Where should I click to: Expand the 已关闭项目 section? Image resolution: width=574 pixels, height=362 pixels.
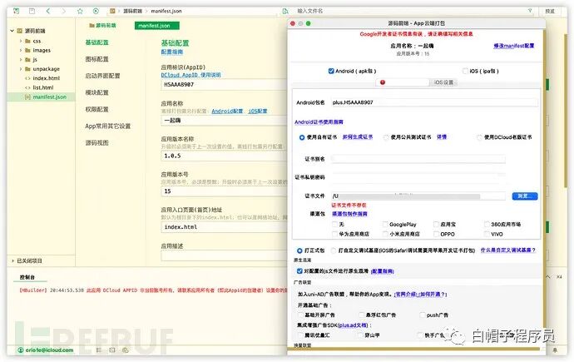(12, 260)
